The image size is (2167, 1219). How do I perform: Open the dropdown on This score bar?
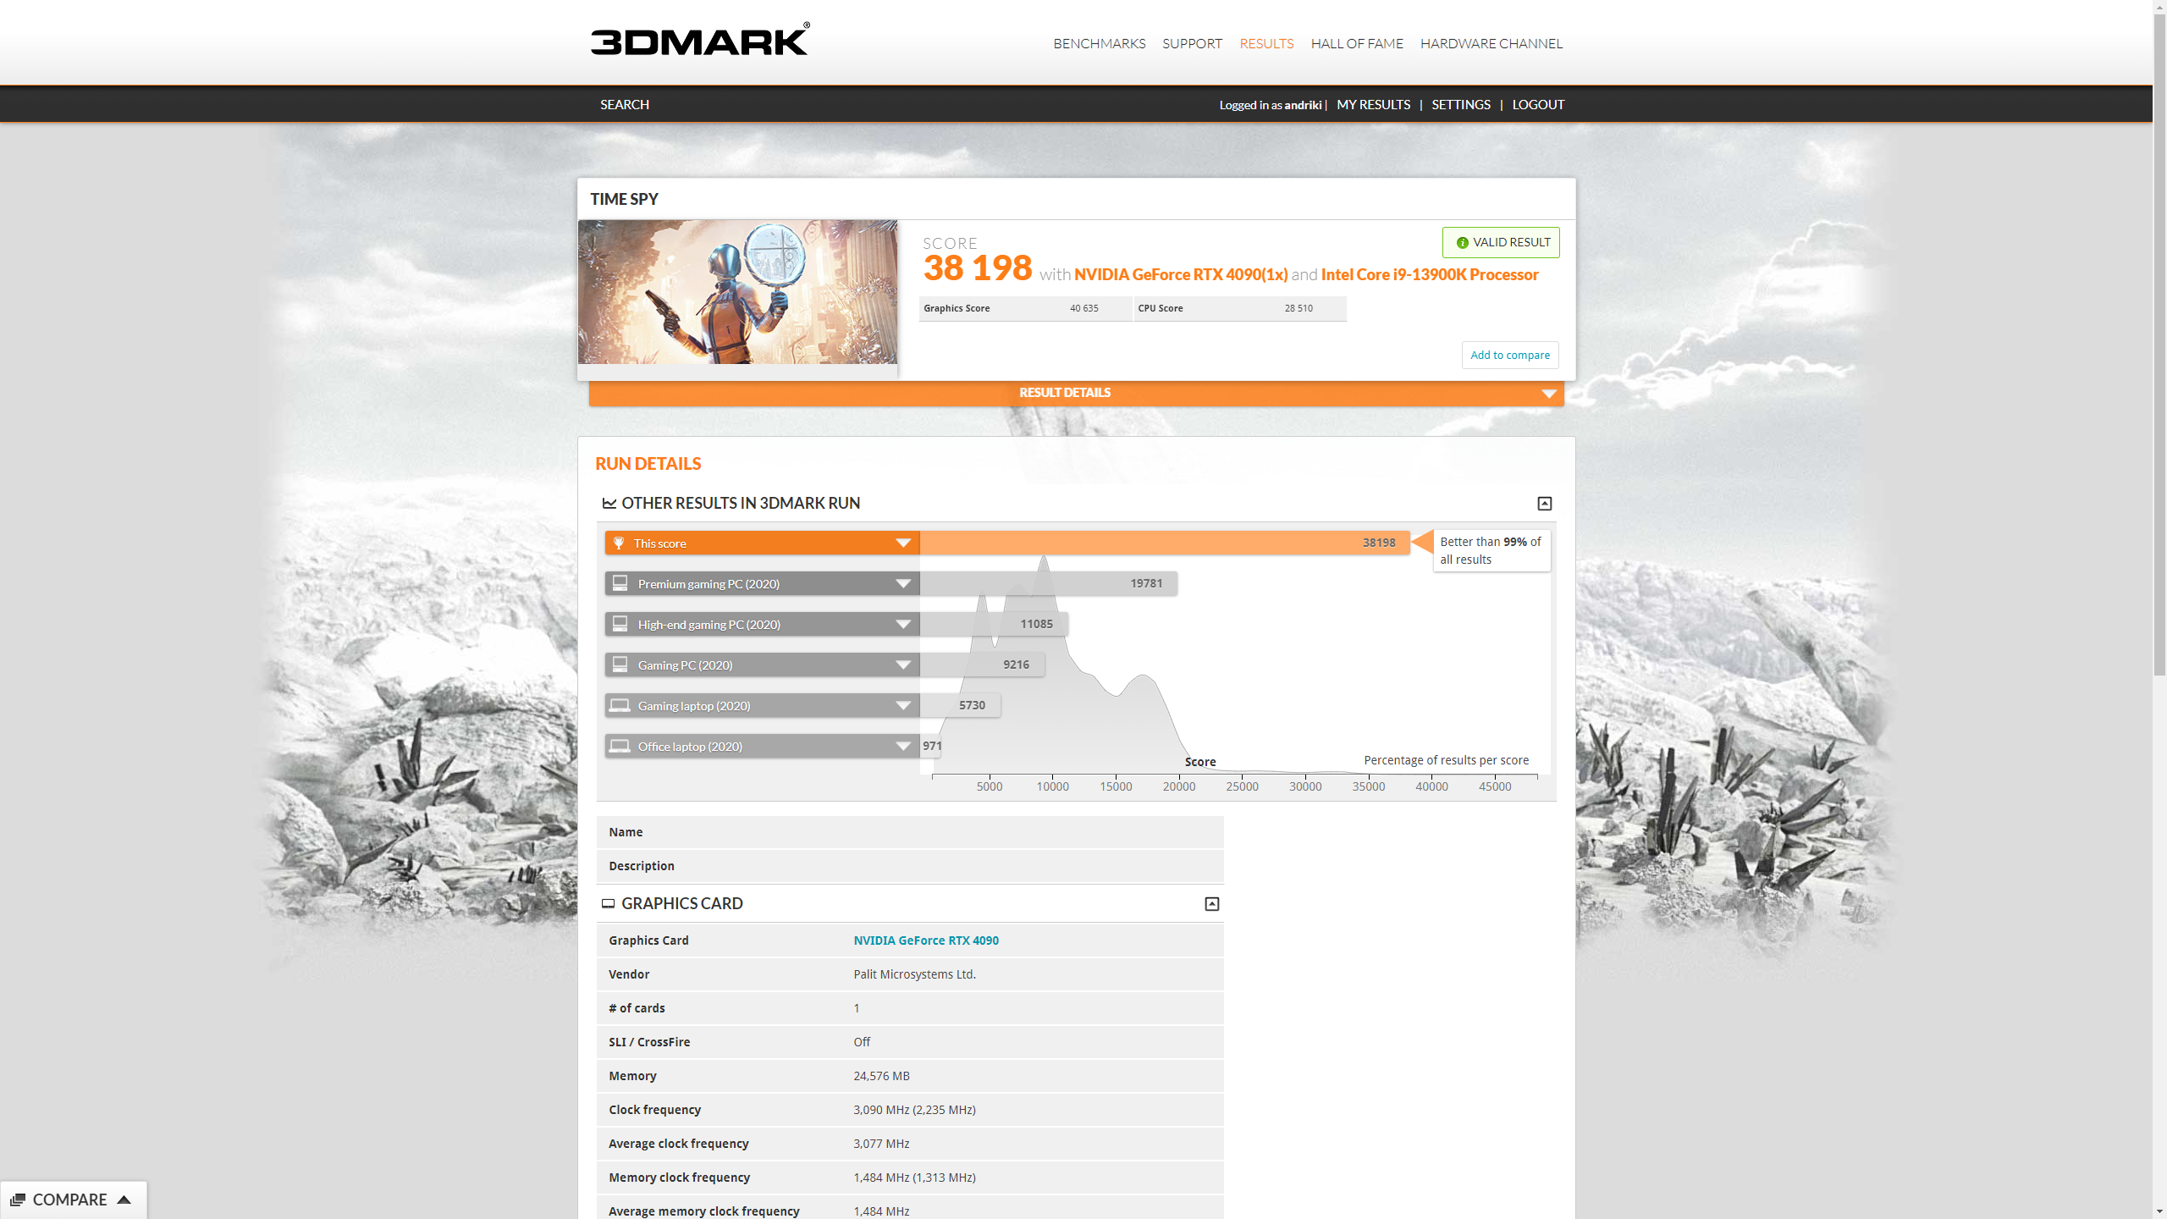902,543
